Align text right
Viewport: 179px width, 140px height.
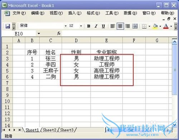pos(127,26)
